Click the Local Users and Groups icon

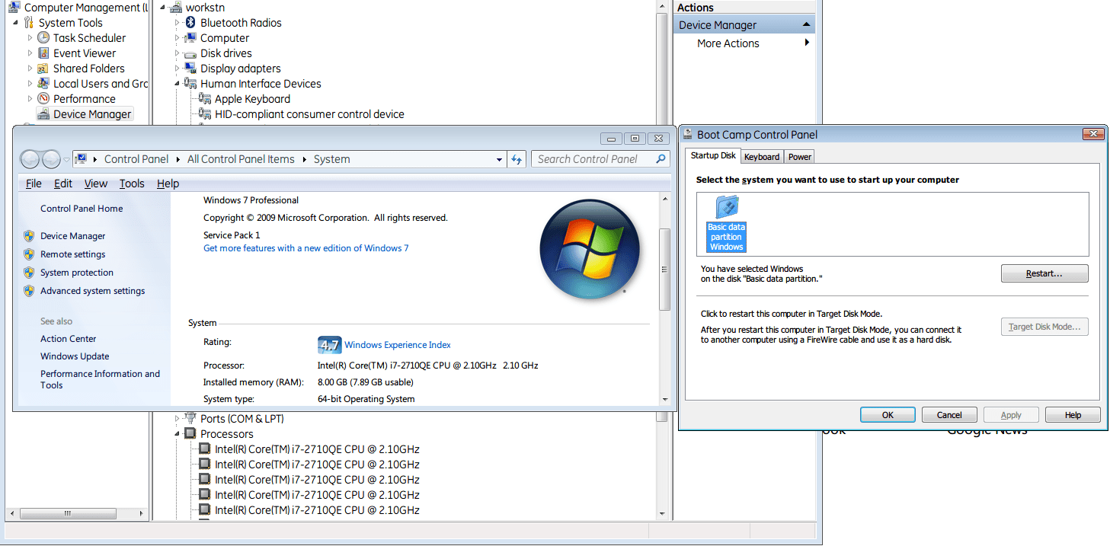(x=43, y=84)
